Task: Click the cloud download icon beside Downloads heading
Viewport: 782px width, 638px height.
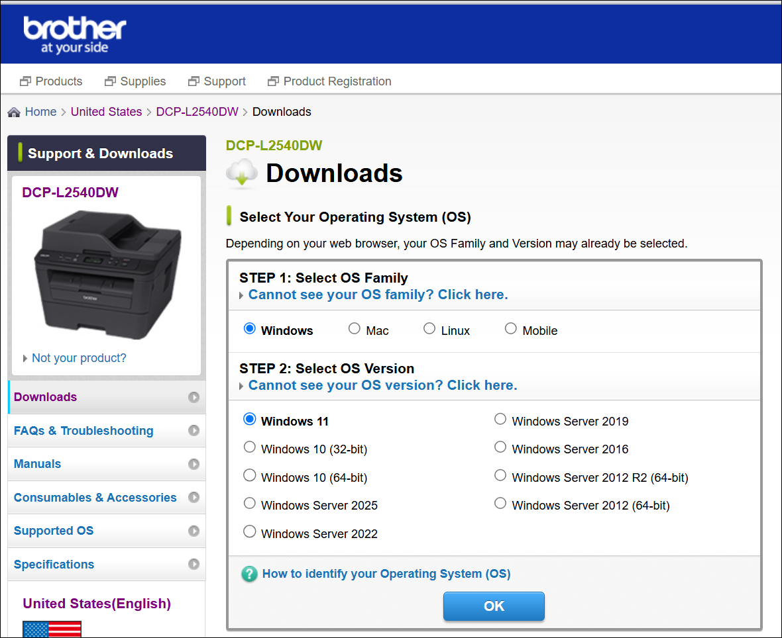Action: click(242, 174)
